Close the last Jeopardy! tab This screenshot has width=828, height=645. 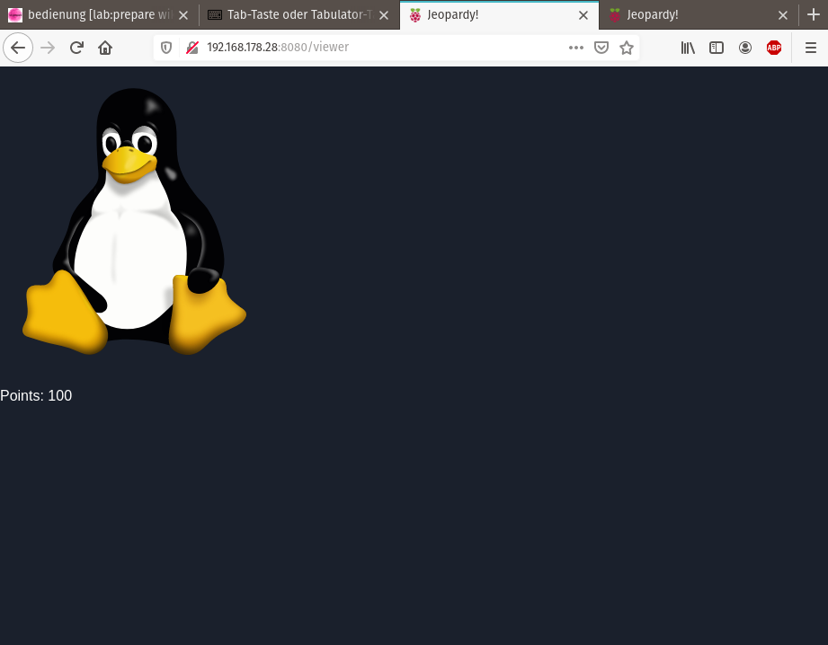pos(783,15)
